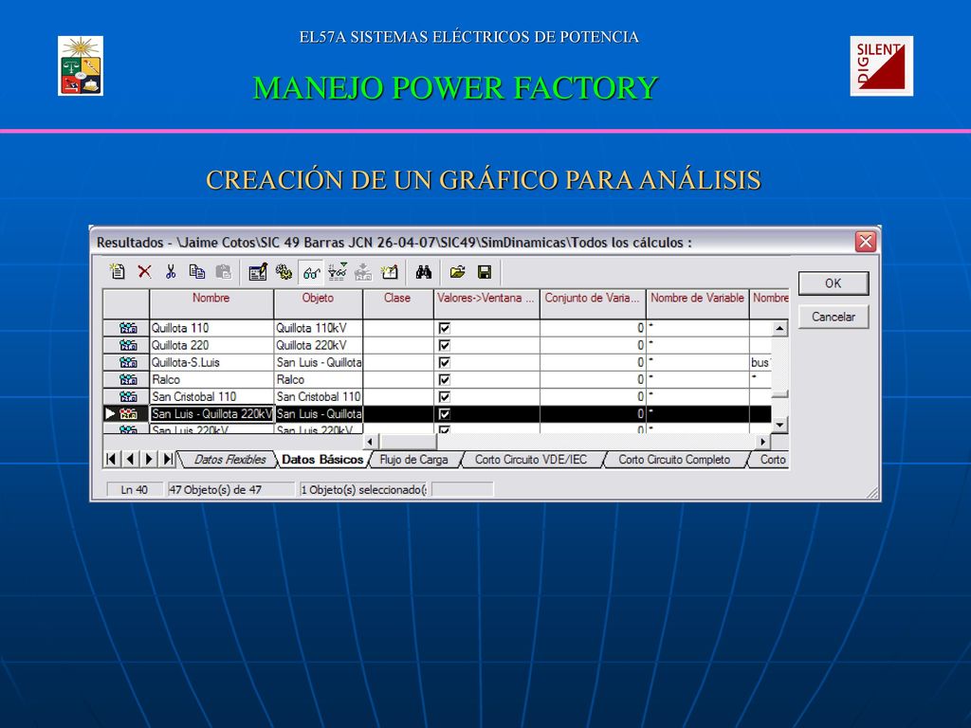
Task: Select the Quillota 110 name cell
Action: [211, 328]
